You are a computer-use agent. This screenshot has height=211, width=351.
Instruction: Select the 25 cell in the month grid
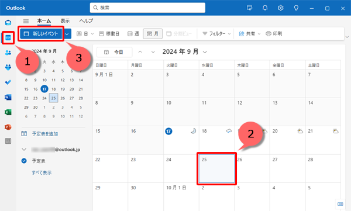point(216,168)
